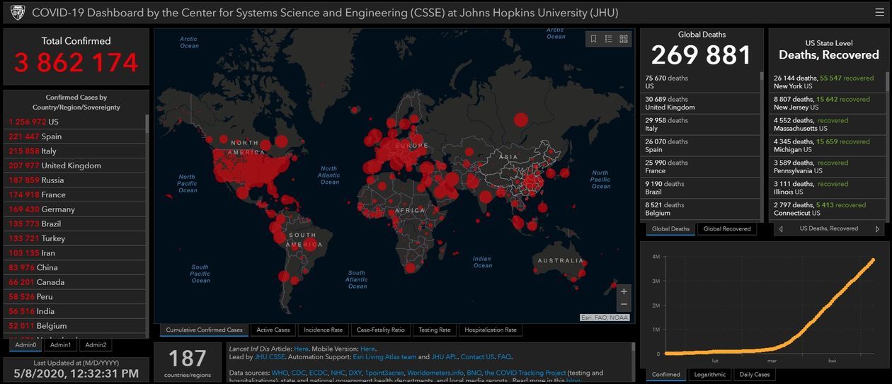The width and height of the screenshot is (892, 384).
Task: Open the hamburger menu in header
Action: (879, 12)
